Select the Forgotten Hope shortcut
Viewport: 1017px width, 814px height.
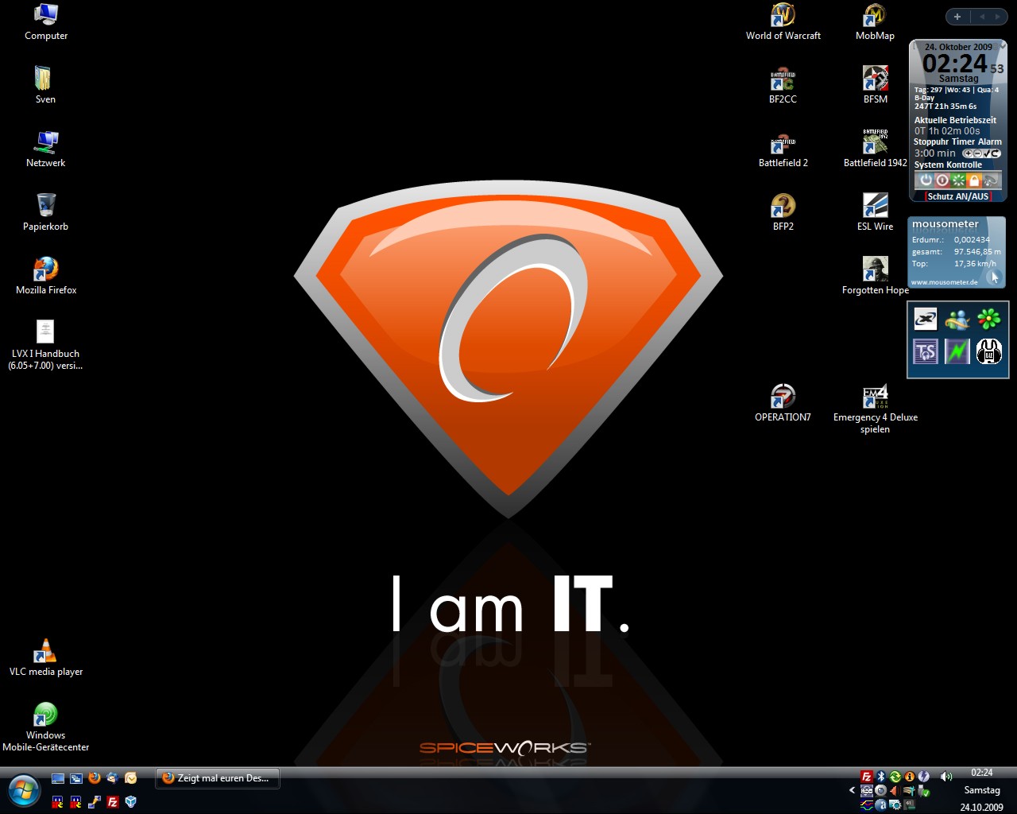coord(875,276)
